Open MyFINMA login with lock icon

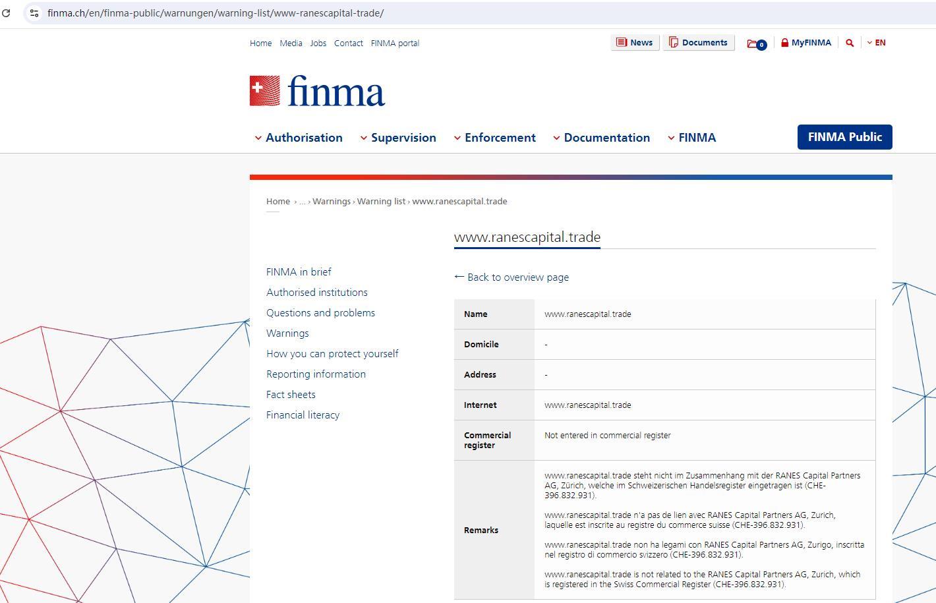805,43
